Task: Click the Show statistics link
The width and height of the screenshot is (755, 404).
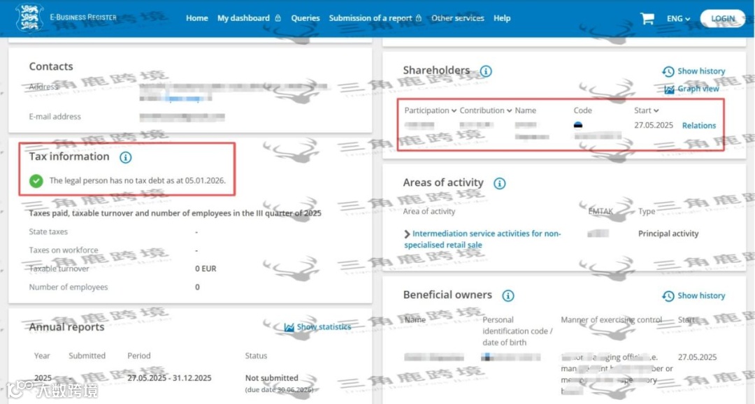Action: [x=324, y=327]
